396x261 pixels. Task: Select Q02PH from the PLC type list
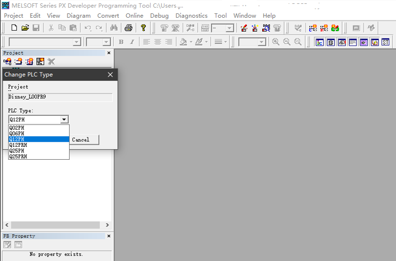(17, 128)
